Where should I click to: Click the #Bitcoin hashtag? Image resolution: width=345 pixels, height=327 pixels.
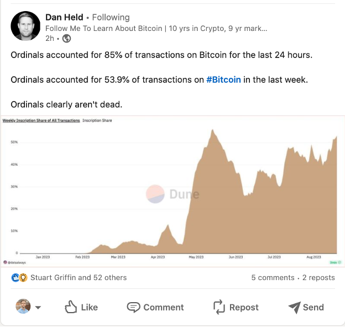[223, 80]
